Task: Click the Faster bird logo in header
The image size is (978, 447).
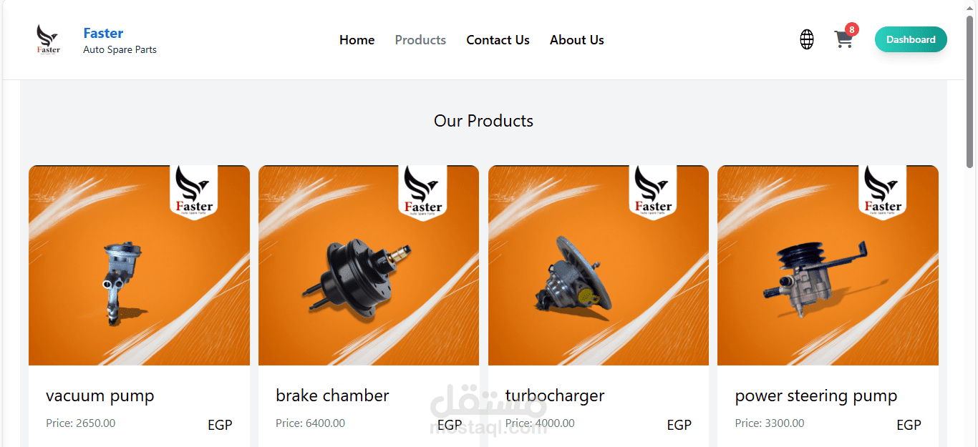Action: point(48,39)
